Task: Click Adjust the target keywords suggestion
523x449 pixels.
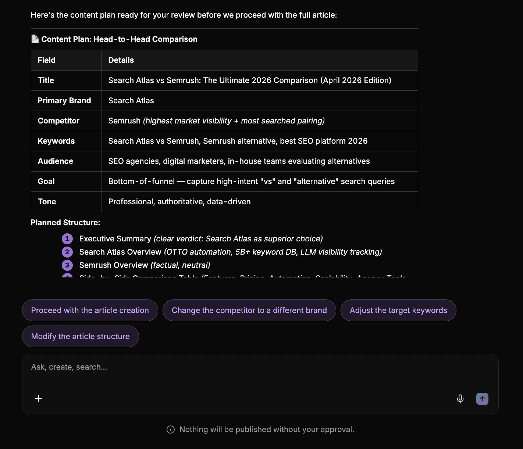Action: [398, 310]
